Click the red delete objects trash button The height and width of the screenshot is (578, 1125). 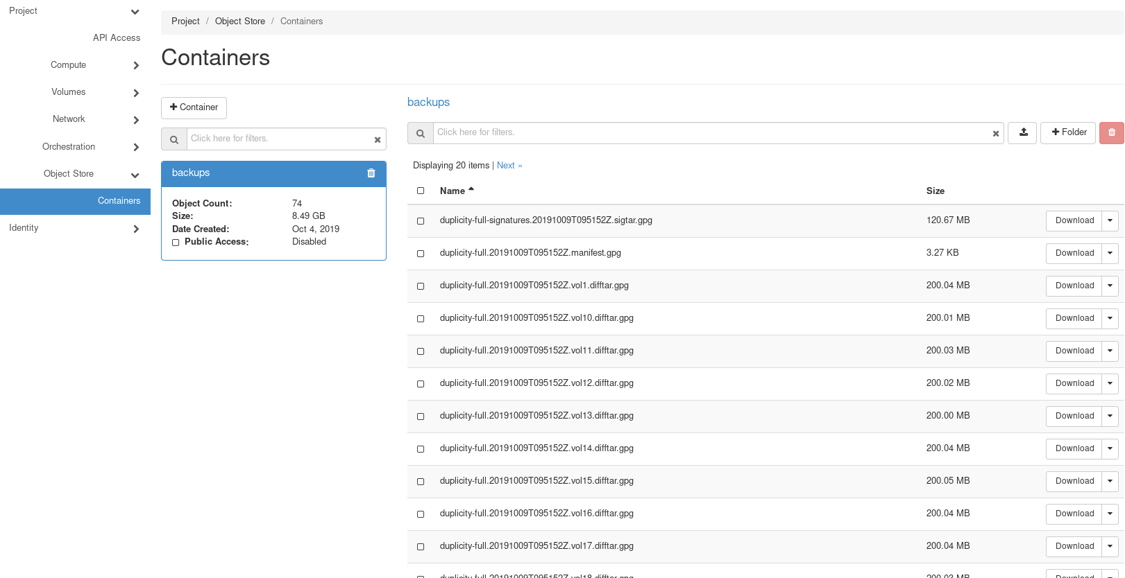click(x=1111, y=132)
